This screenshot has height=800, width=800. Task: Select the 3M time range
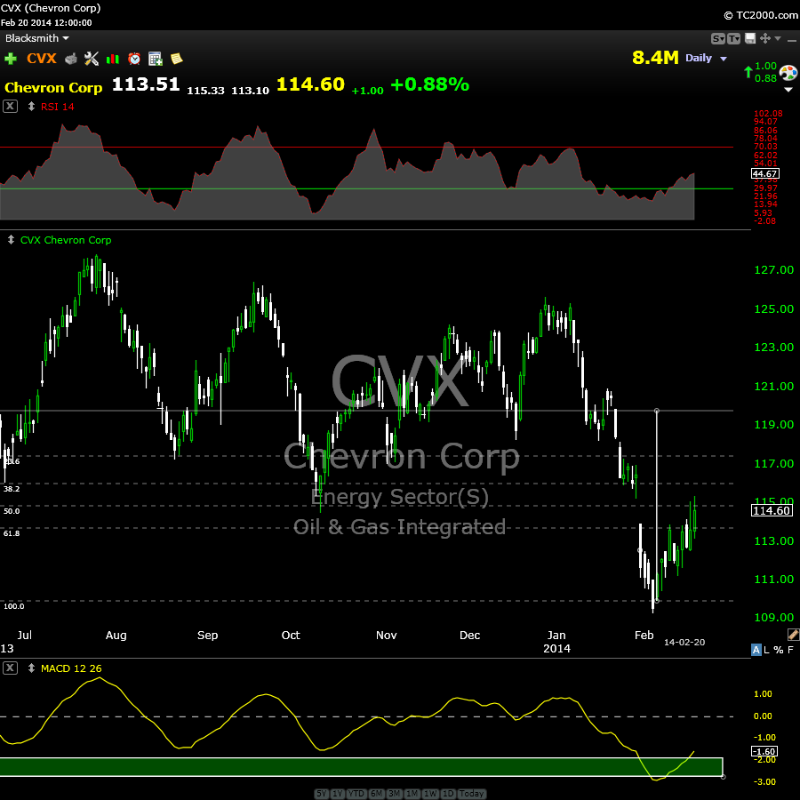pos(395,794)
